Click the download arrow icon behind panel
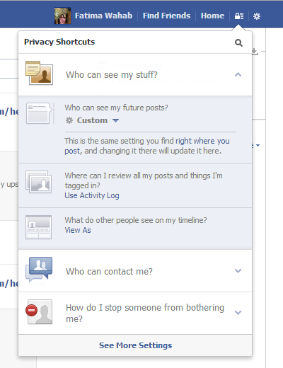 (255, 52)
